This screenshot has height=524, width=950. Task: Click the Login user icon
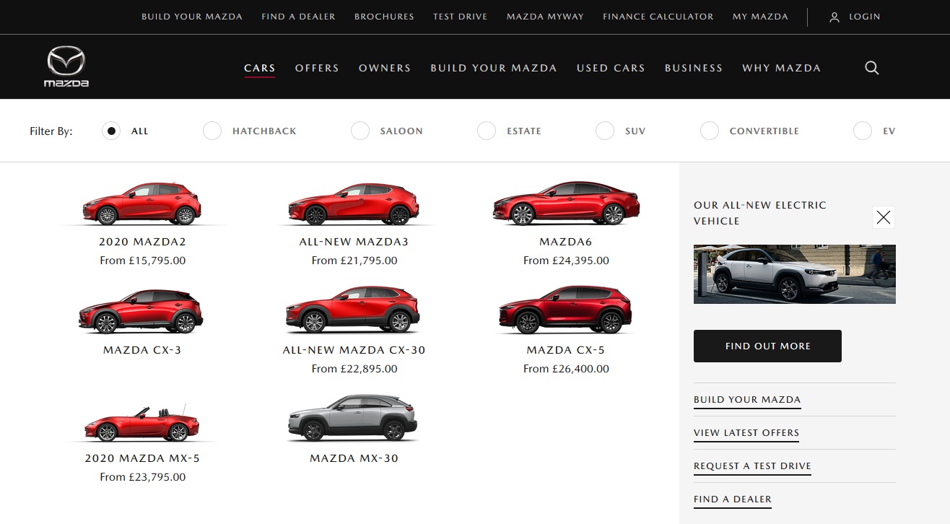834,17
